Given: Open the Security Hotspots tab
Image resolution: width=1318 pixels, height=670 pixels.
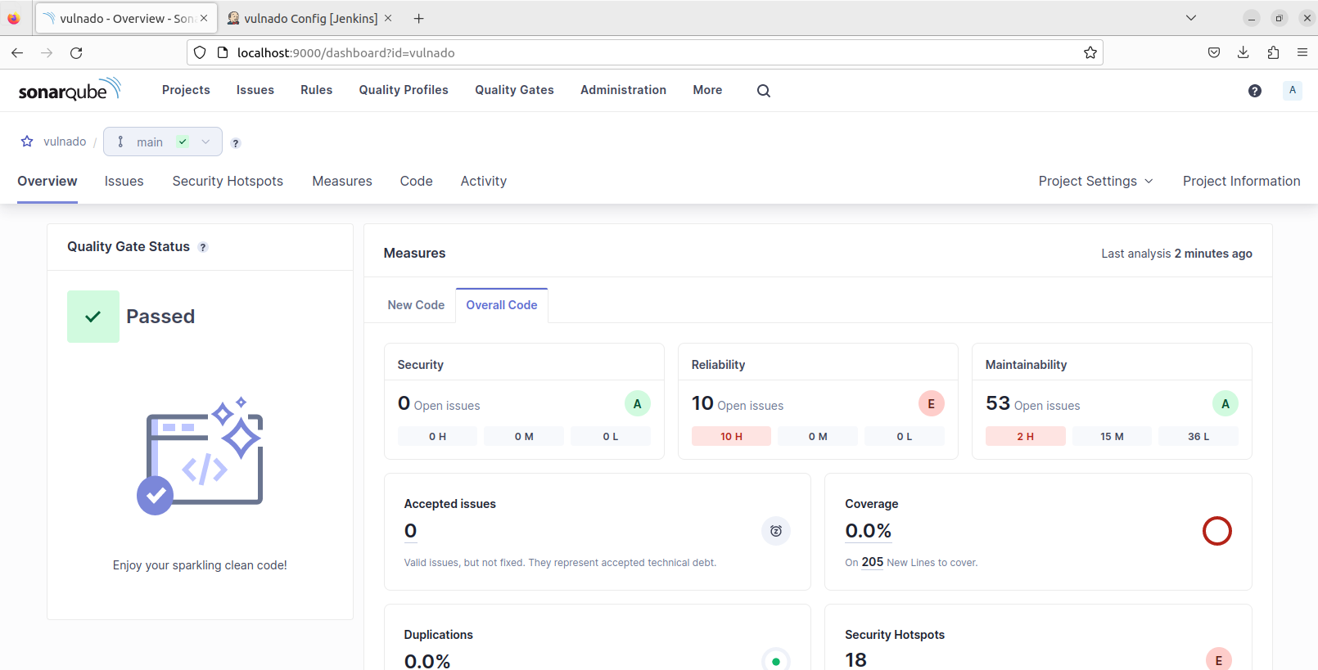Looking at the screenshot, I should tap(228, 181).
